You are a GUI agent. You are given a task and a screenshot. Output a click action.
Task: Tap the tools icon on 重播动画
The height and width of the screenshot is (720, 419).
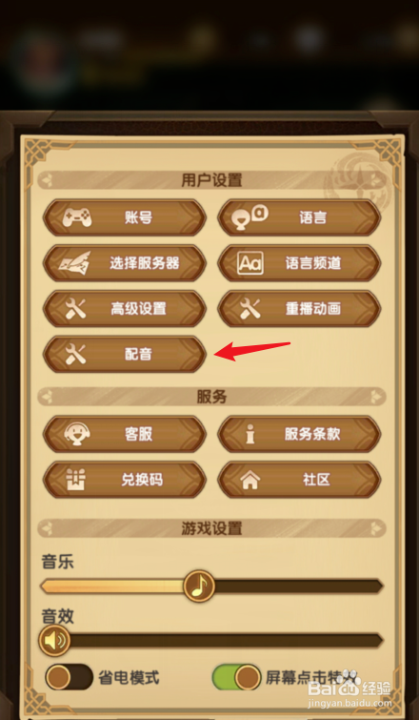click(x=250, y=309)
